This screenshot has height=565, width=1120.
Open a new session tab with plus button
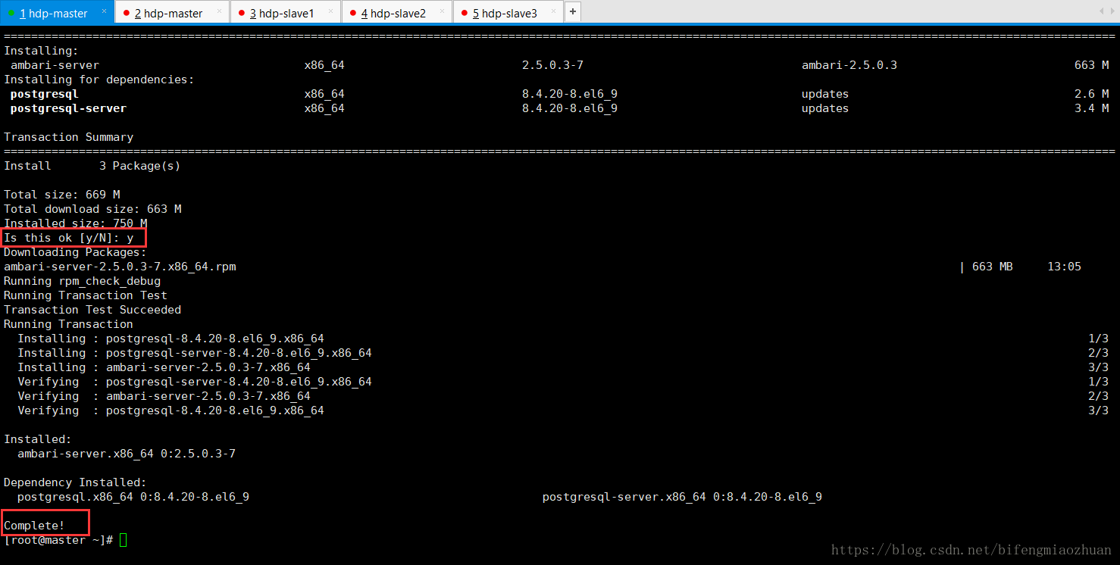[573, 12]
